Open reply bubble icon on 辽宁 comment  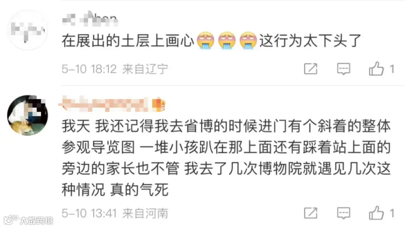coord(343,69)
